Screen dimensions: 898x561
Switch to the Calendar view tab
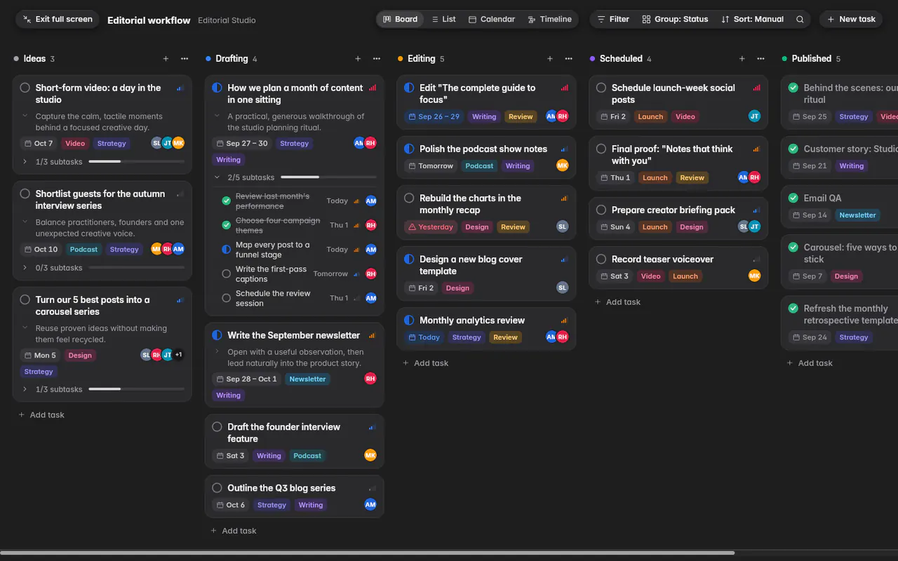pyautogui.click(x=492, y=20)
